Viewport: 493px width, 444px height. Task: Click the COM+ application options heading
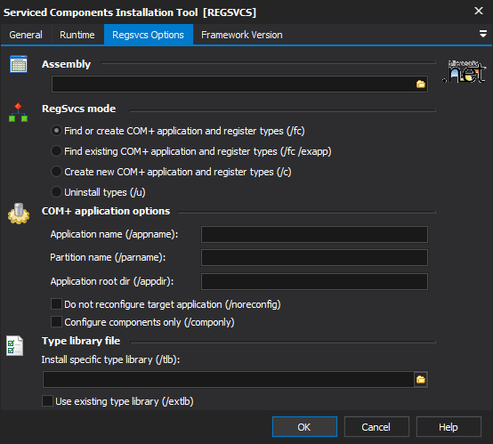click(106, 211)
